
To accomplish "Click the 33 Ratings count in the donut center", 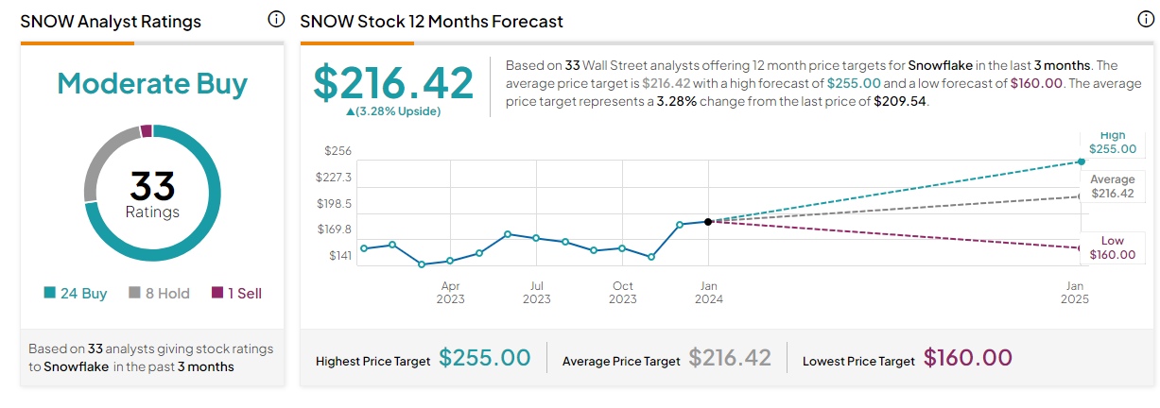I will coord(152,192).
